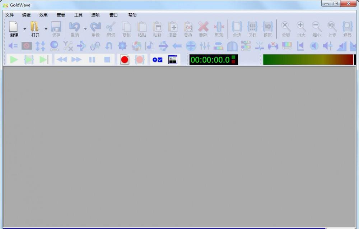The height and width of the screenshot is (229, 359).
Task: Click the 混音 (Mix) clipboard icon
Action: [173, 27]
